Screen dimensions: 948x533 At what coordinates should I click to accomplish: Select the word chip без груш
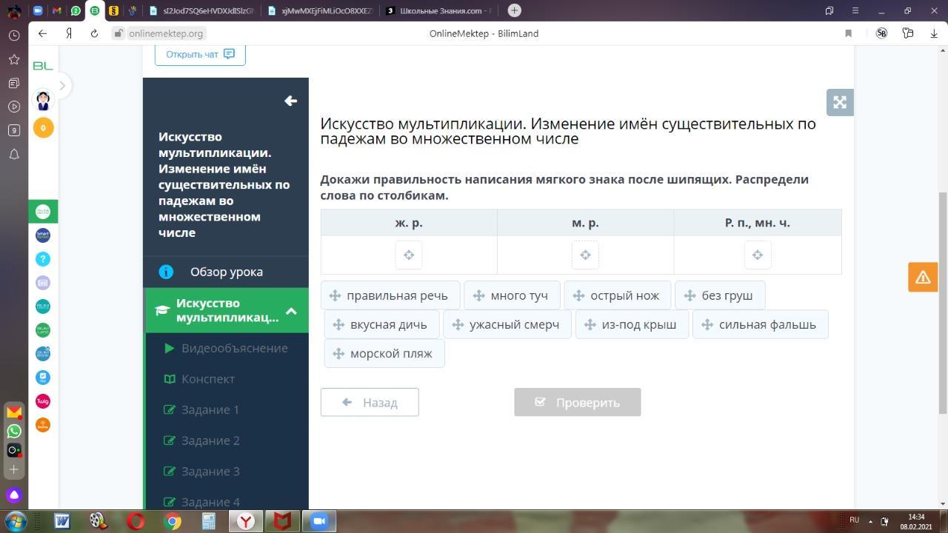[x=720, y=295]
